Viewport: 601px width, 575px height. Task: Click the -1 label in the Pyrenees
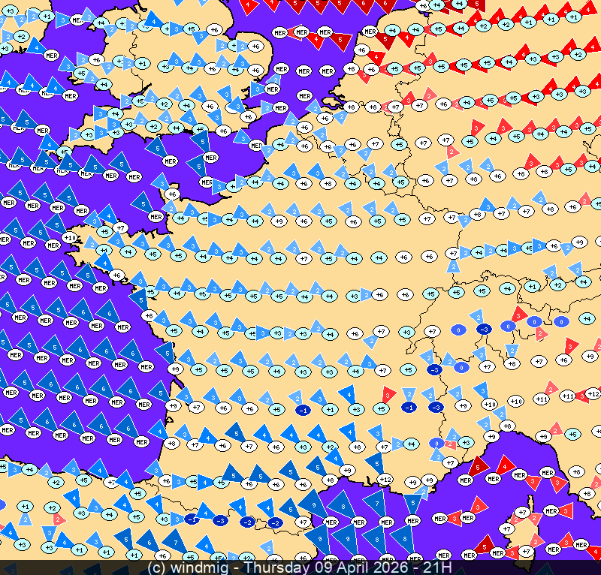192,519
